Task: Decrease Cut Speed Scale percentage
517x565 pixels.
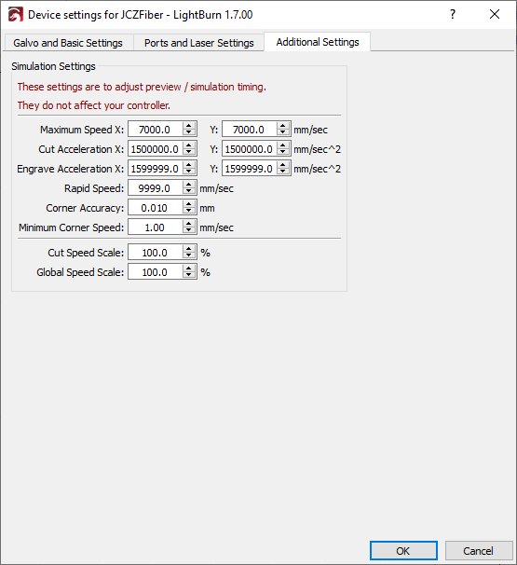Action: (189, 255)
